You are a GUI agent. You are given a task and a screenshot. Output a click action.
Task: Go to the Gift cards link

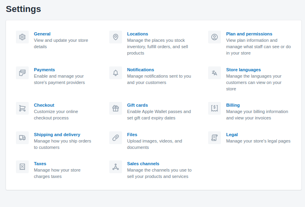coord(137,105)
